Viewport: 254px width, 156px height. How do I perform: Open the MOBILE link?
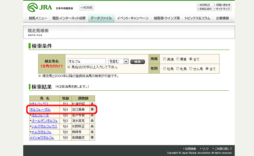tap(204, 5)
